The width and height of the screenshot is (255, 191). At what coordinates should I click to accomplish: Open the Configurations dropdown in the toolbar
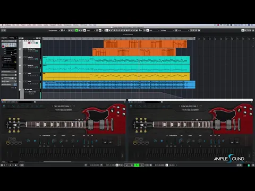point(54,30)
